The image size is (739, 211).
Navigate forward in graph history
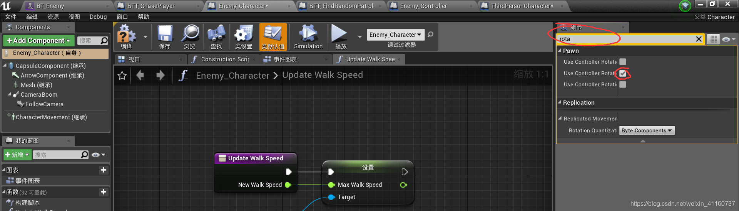pyautogui.click(x=160, y=75)
